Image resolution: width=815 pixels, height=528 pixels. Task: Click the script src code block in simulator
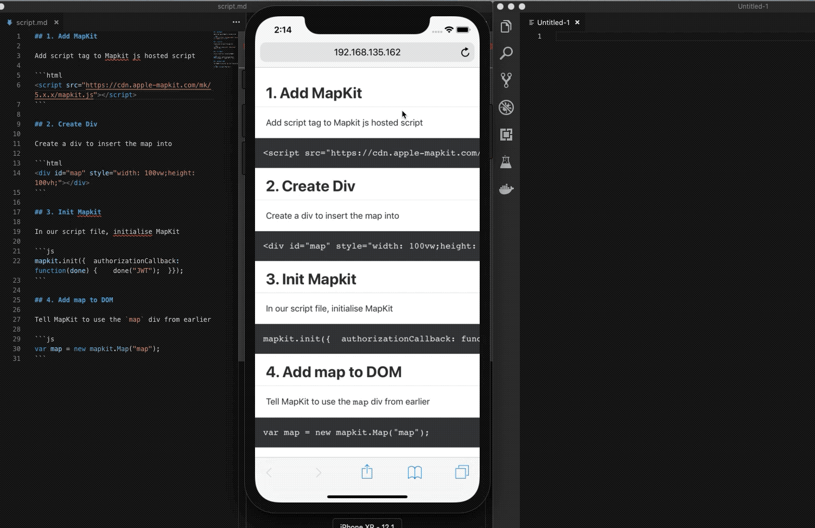[367, 153]
